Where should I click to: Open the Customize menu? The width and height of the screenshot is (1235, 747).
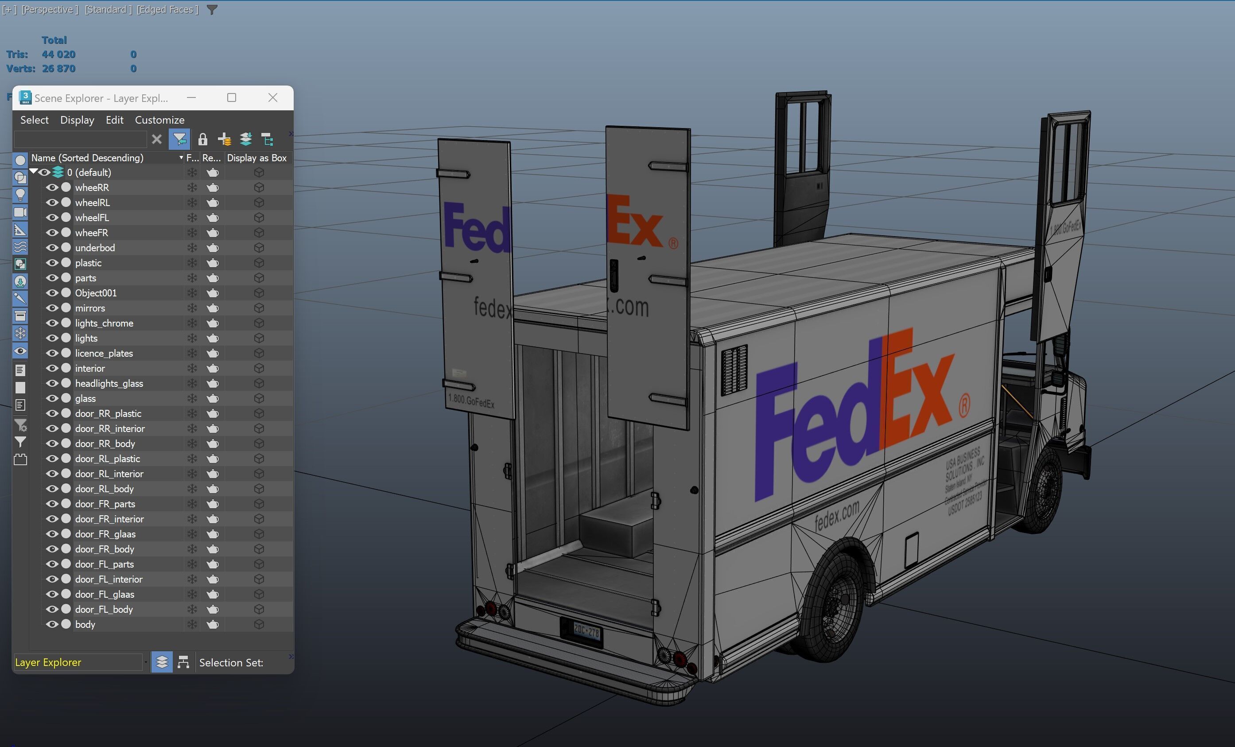click(x=159, y=120)
